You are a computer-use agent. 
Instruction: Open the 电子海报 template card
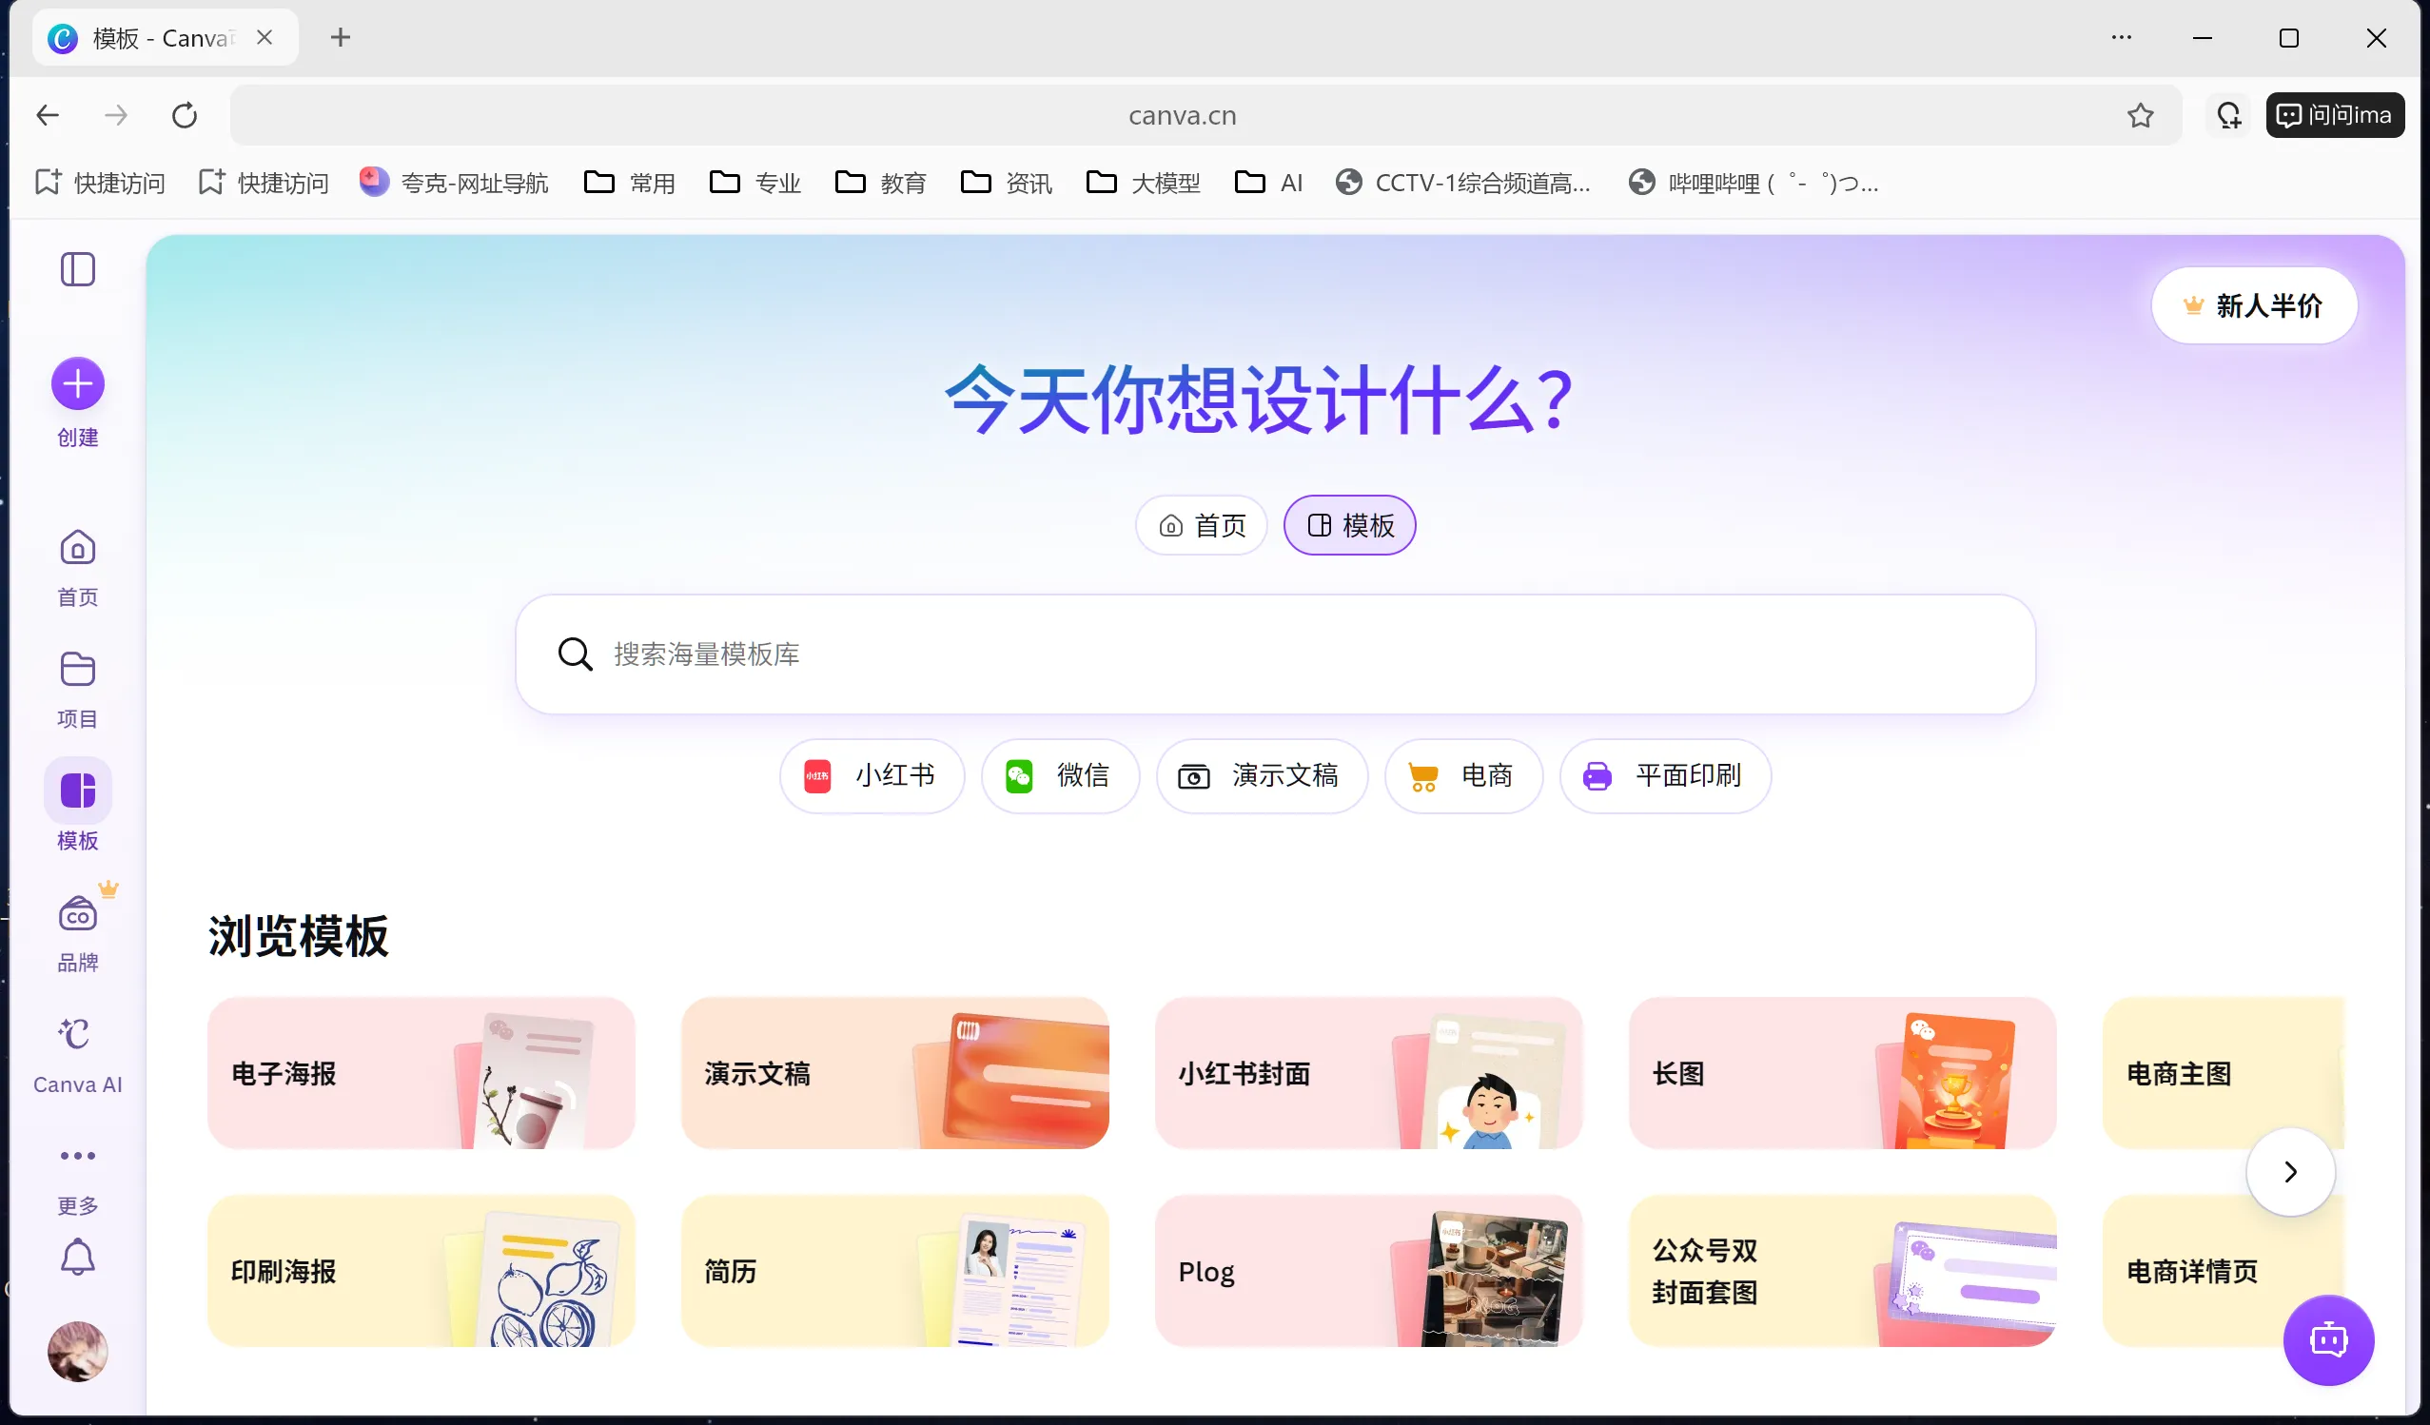[x=421, y=1073]
